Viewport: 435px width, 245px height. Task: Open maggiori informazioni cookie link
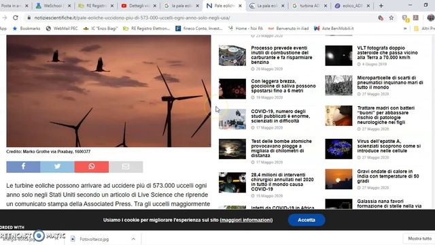point(246,220)
